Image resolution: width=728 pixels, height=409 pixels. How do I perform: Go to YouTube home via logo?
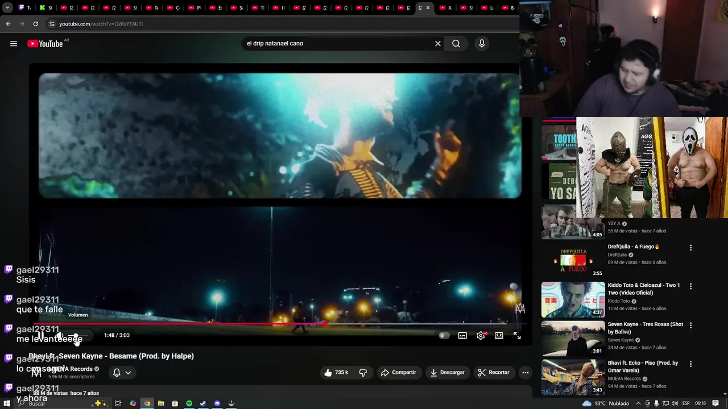point(45,44)
